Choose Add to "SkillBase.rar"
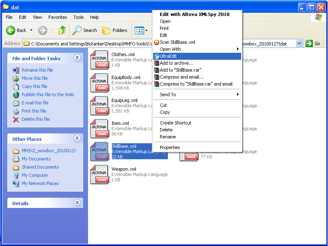Viewport: 328px width, 246px height. click(x=197, y=70)
